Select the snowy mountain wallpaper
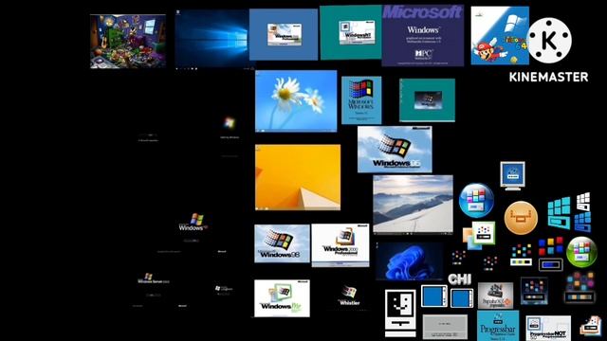Screen dimensions: 607x341 (x=413, y=205)
